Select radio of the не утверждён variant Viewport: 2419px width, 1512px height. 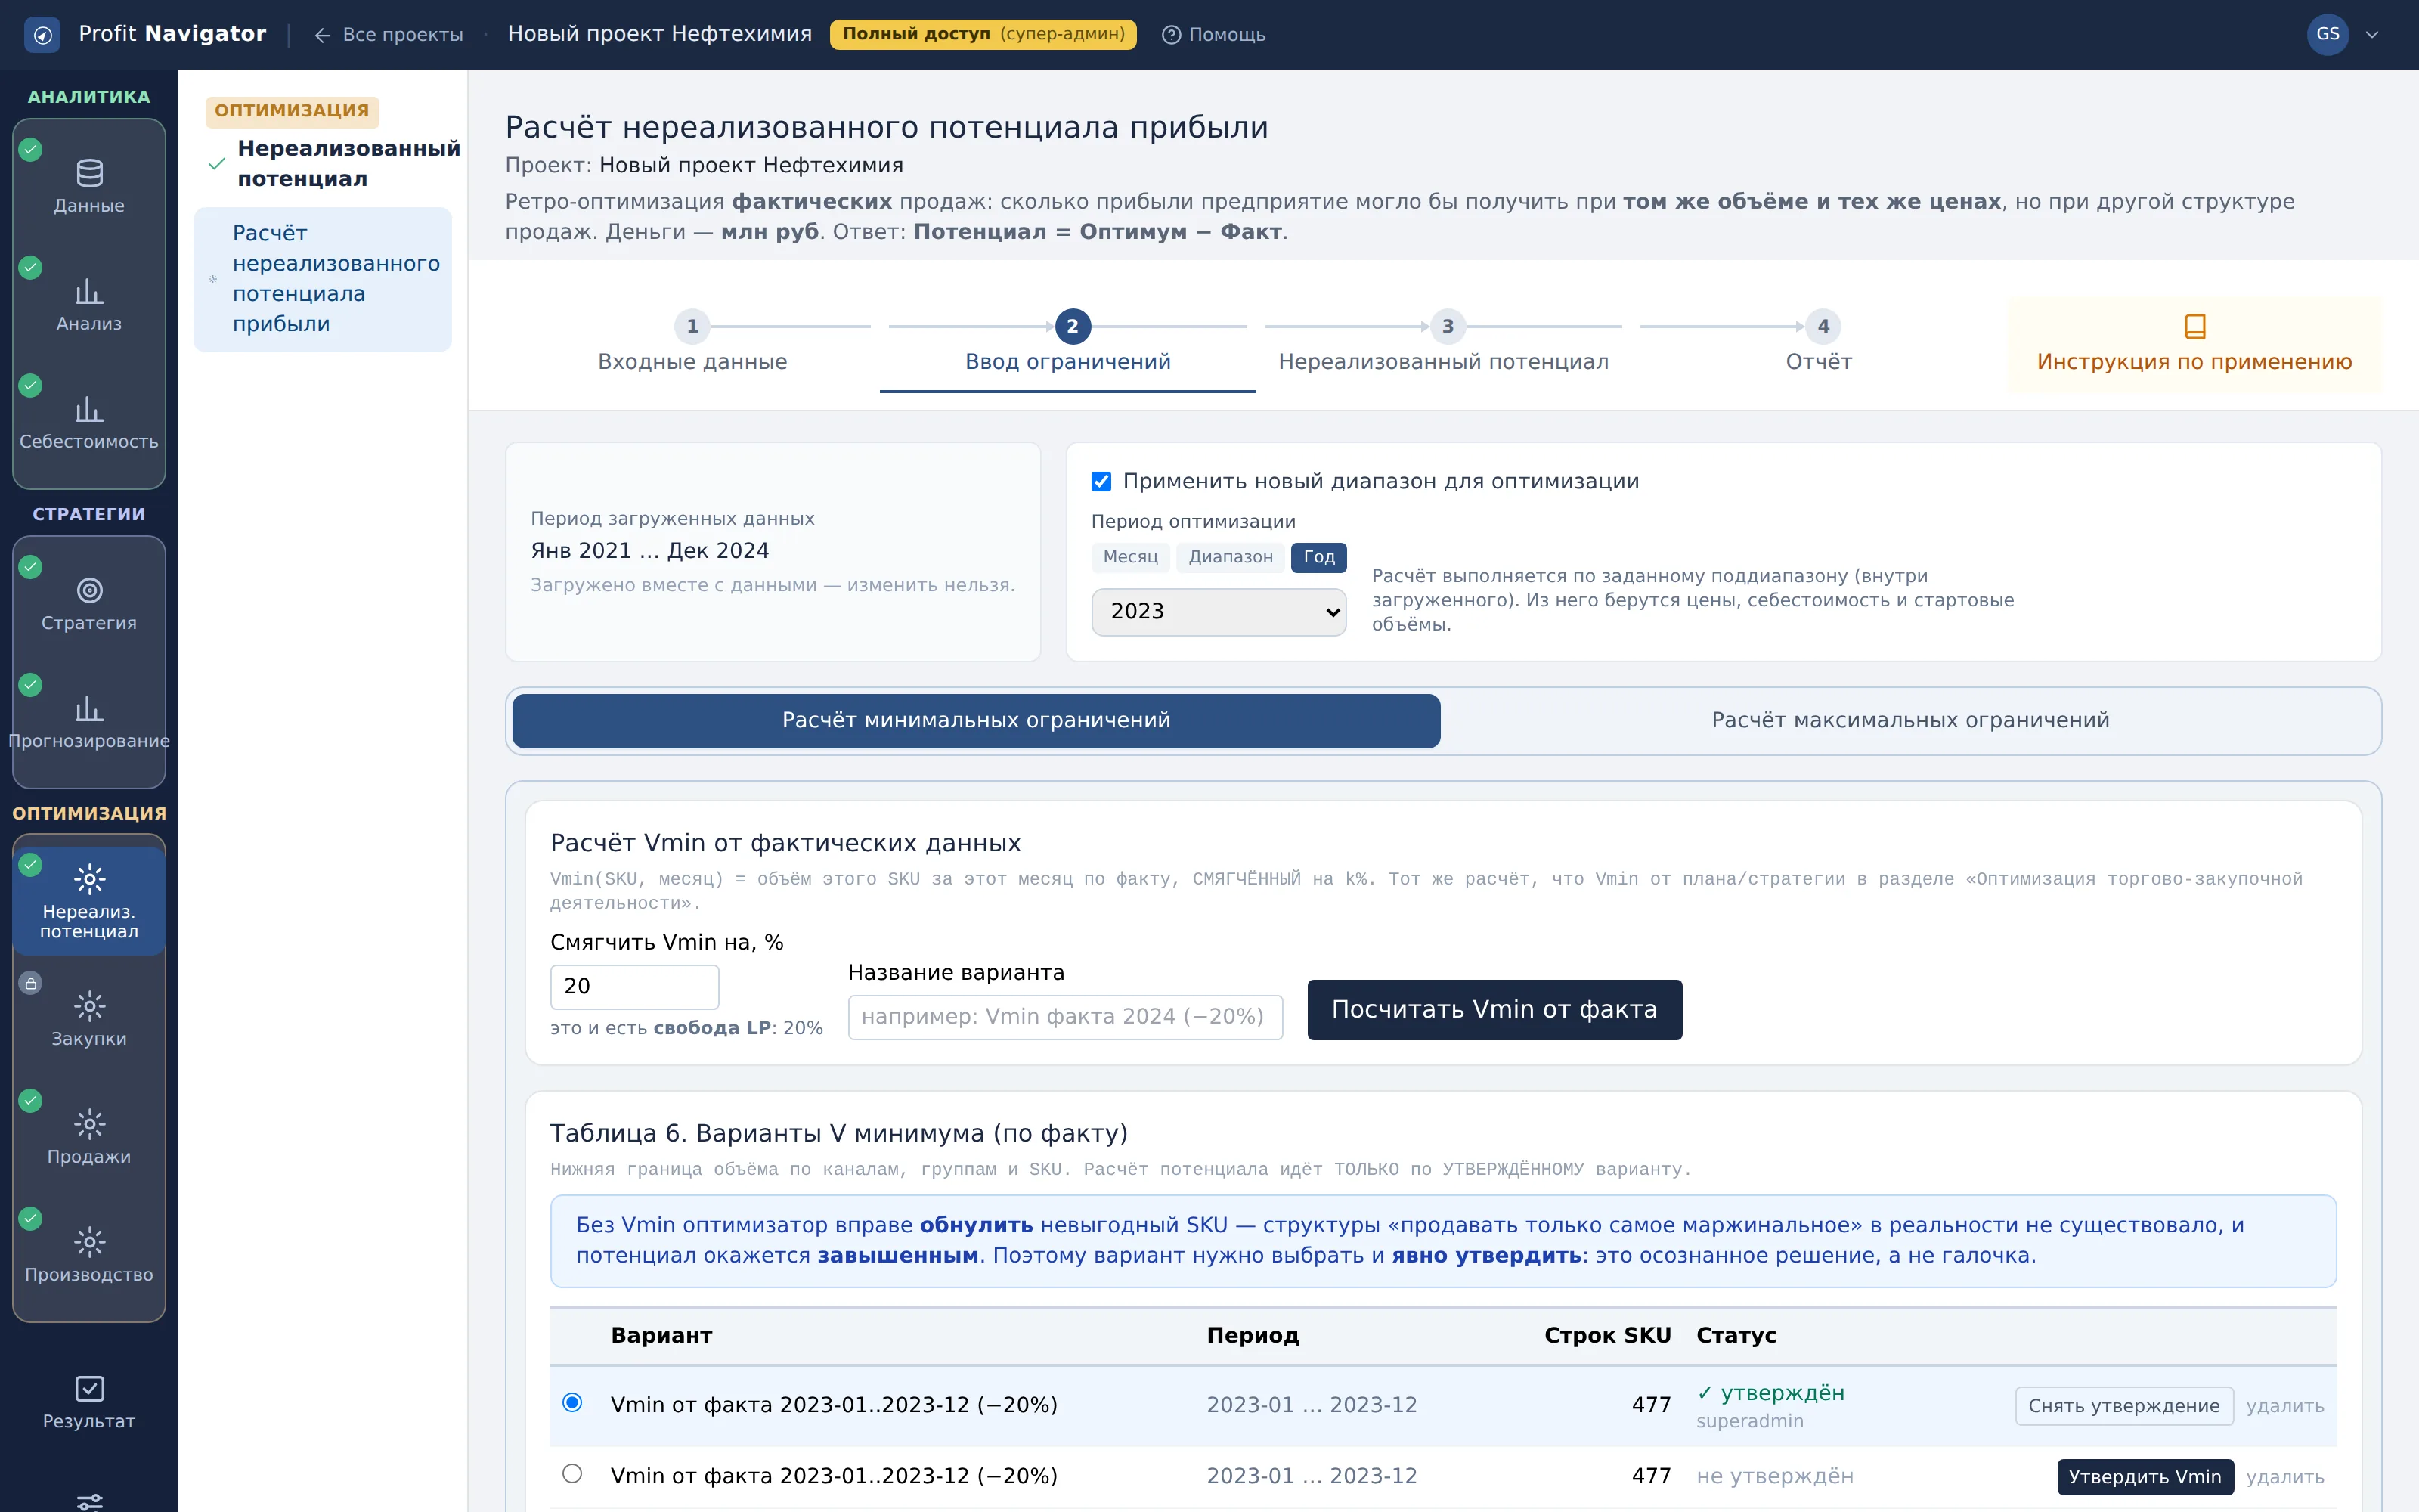[571, 1473]
